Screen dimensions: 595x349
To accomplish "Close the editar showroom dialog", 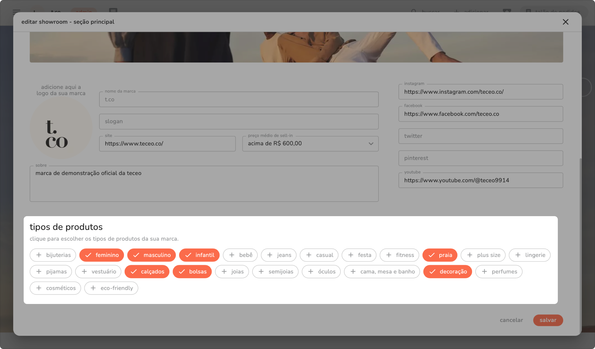I will pos(565,22).
